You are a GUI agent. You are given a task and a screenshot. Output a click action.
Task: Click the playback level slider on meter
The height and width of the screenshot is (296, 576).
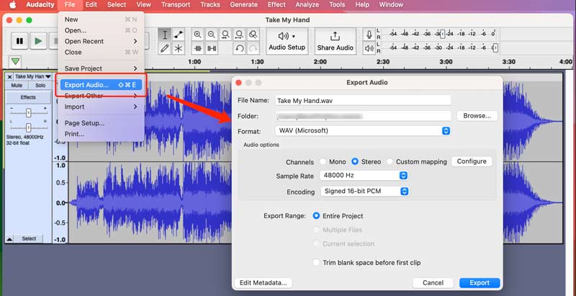495,48
